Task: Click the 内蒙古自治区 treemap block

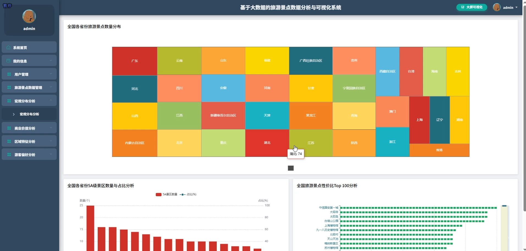Action: (x=135, y=143)
